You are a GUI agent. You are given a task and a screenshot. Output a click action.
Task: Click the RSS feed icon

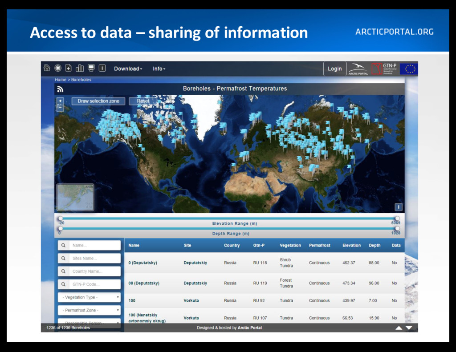(x=60, y=89)
